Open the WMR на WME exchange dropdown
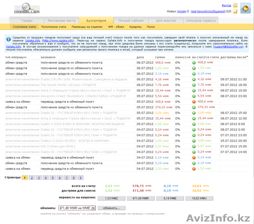The width and height of the screenshot is (254, 224). pyautogui.click(x=77, y=208)
